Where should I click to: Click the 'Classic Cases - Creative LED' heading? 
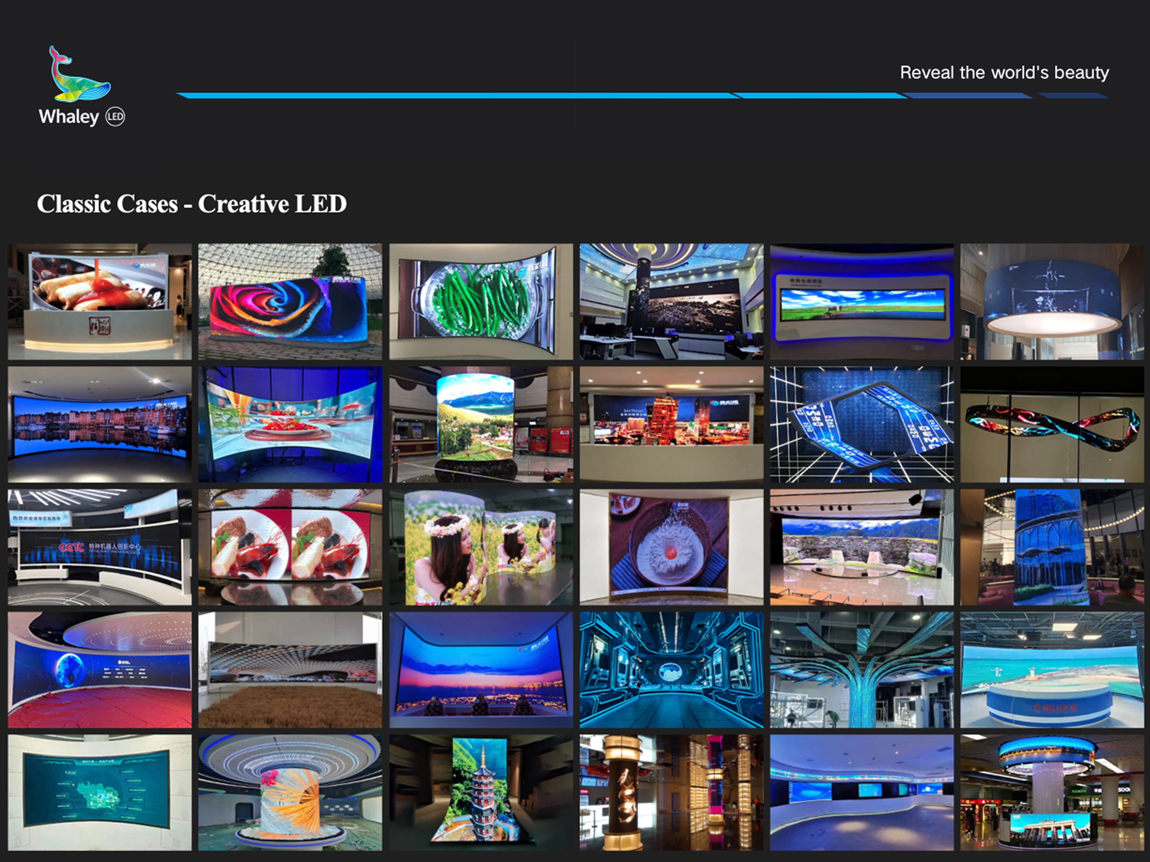(191, 204)
